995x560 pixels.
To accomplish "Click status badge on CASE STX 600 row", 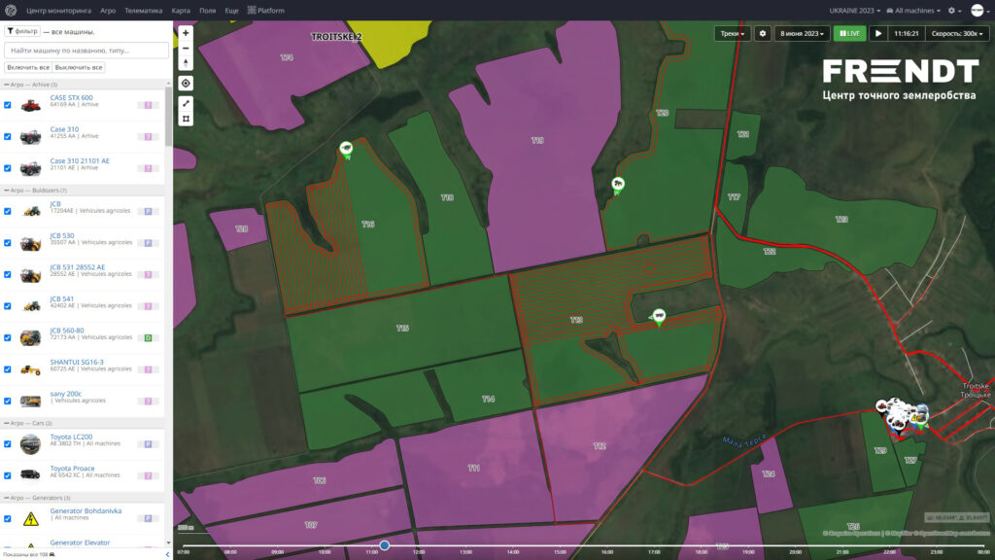I will coord(148,105).
